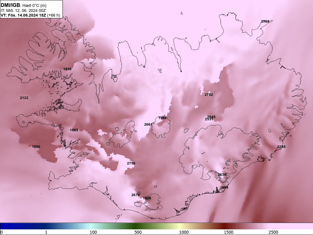The height and width of the screenshot is (235, 313).
Task: Click the value 1938 on the map
Action: [x=67, y=69]
